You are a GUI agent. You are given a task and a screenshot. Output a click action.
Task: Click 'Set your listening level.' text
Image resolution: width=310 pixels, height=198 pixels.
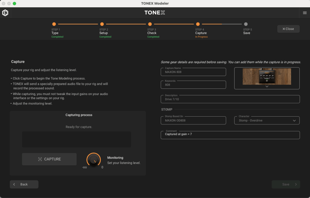[124, 163]
